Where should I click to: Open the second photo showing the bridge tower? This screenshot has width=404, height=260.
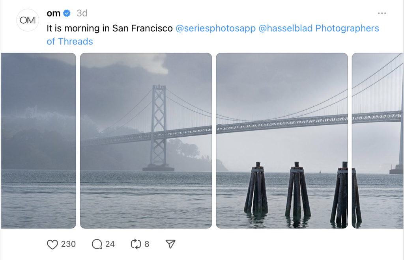click(146, 141)
